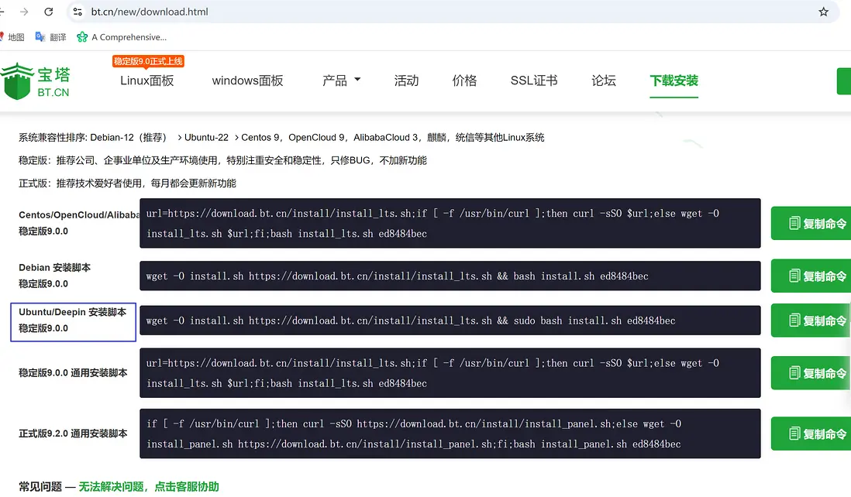Image resolution: width=851 pixels, height=497 pixels.
Task: Open the SSL证书 page
Action: [x=533, y=81]
